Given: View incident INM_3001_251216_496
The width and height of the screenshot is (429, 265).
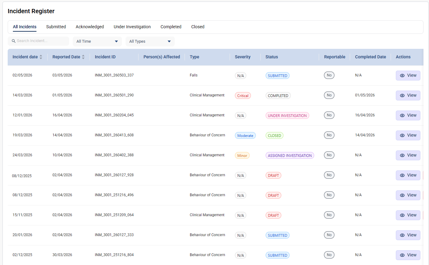Looking at the screenshot, I should pyautogui.click(x=408, y=195).
